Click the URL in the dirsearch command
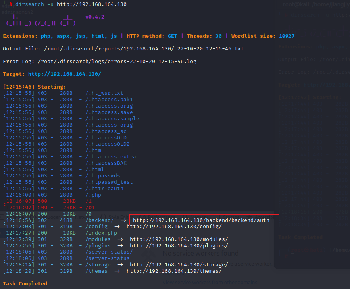Viewport: 350px width, 289px height. tap(92, 4)
